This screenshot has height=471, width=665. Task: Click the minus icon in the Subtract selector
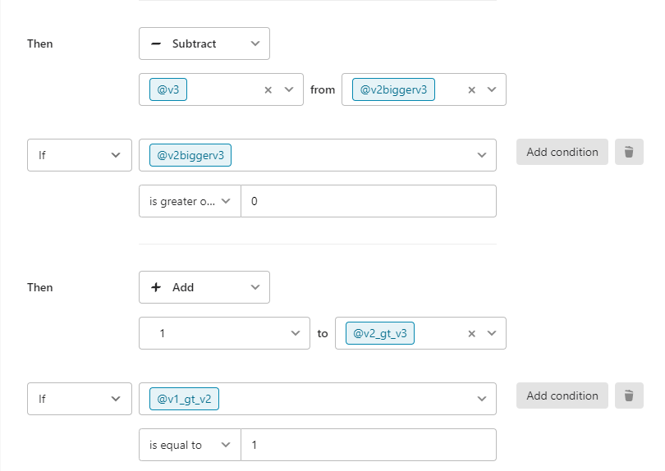156,43
